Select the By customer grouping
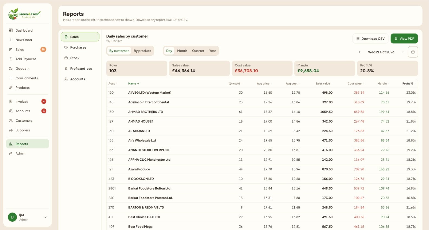 click(119, 51)
